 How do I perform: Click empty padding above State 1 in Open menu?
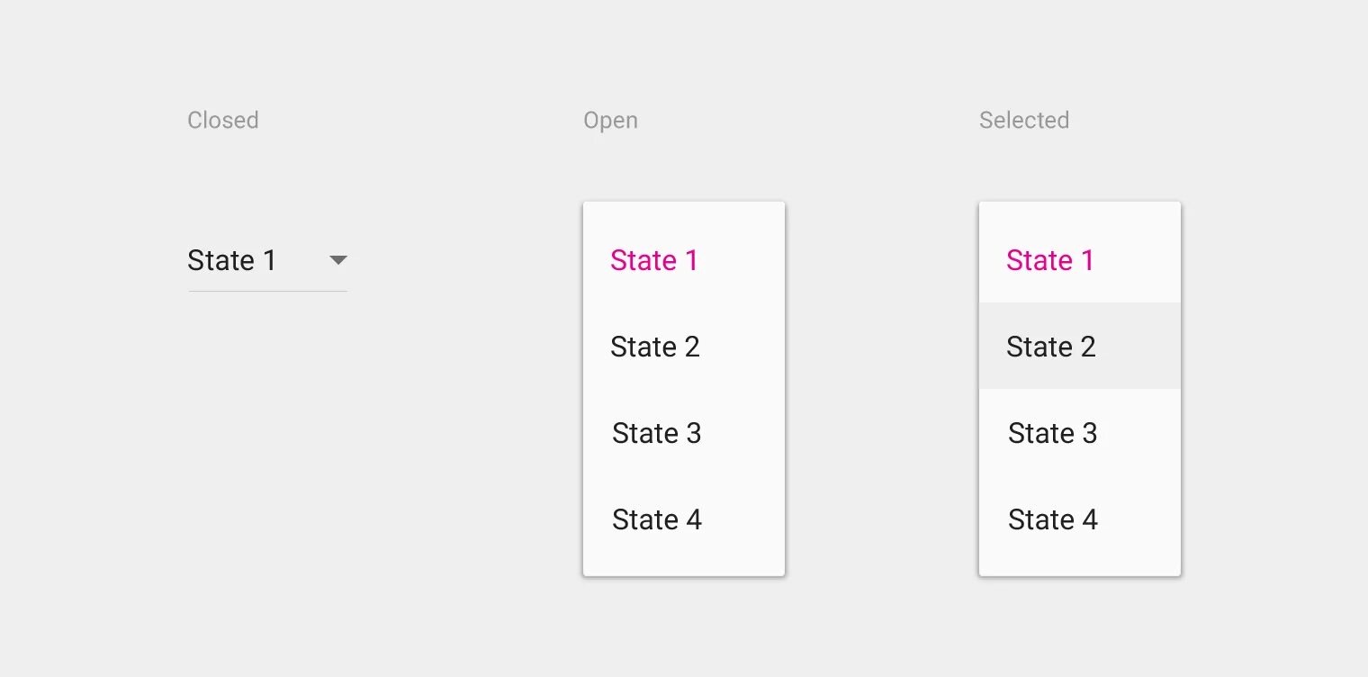pyautogui.click(x=684, y=216)
